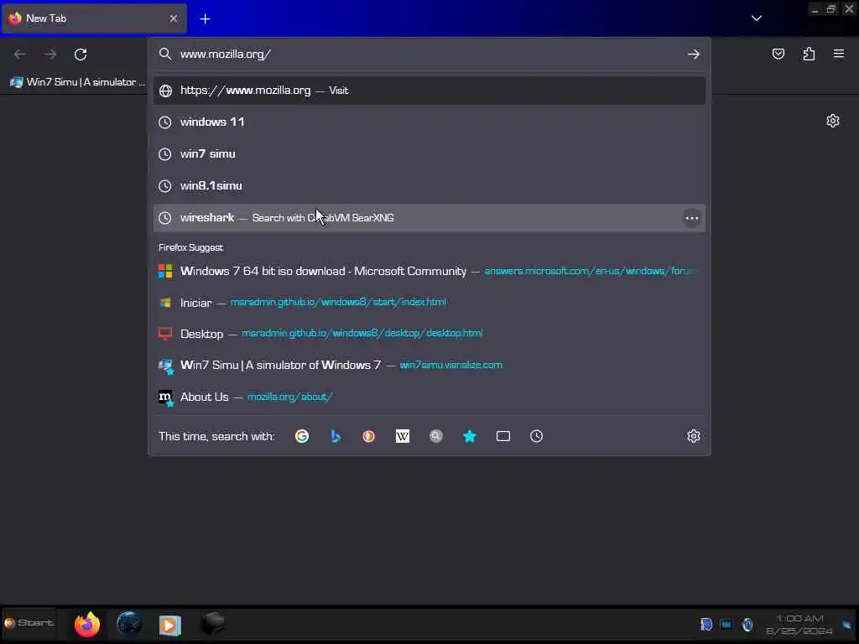Open Win7 Simu simulator suggestion
The width and height of the screenshot is (859, 644).
click(x=429, y=365)
